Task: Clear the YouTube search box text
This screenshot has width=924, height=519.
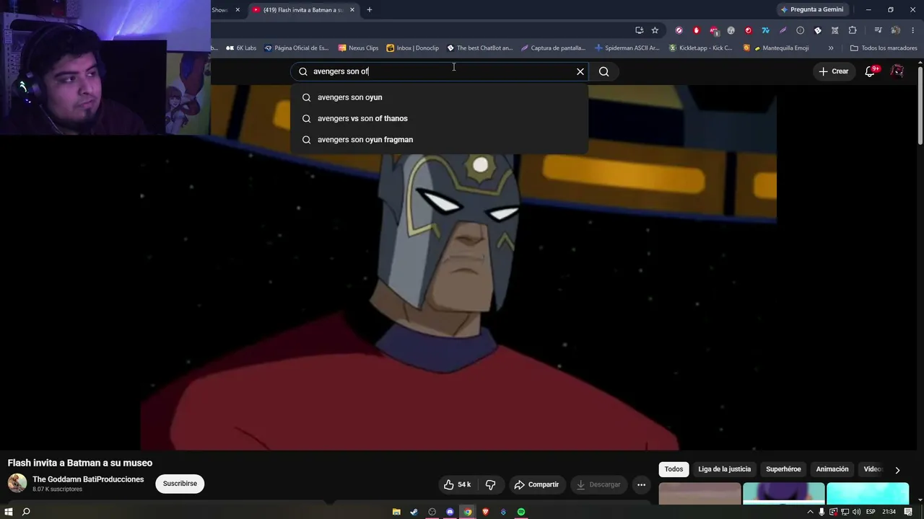Action: (580, 71)
